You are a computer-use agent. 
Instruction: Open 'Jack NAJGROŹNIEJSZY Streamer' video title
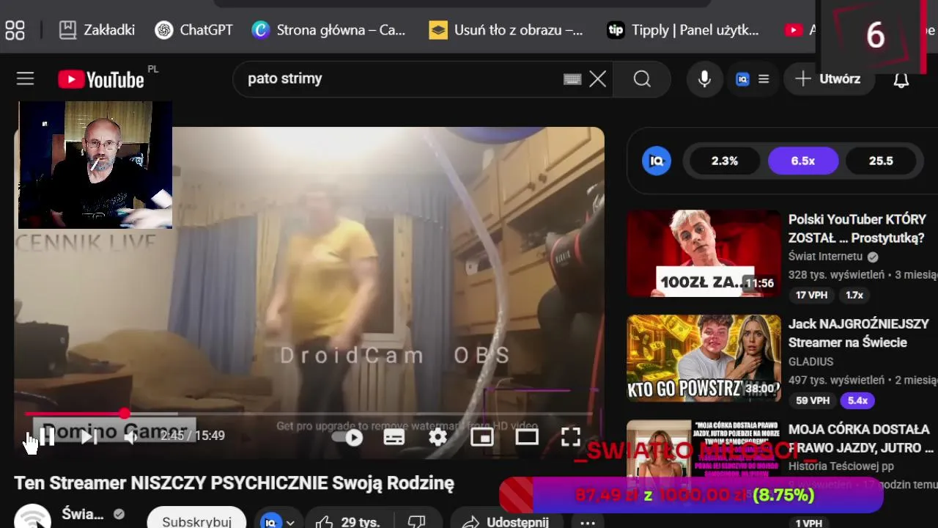pos(859,334)
